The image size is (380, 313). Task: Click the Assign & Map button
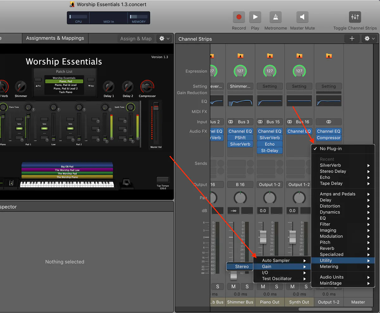[136, 39]
